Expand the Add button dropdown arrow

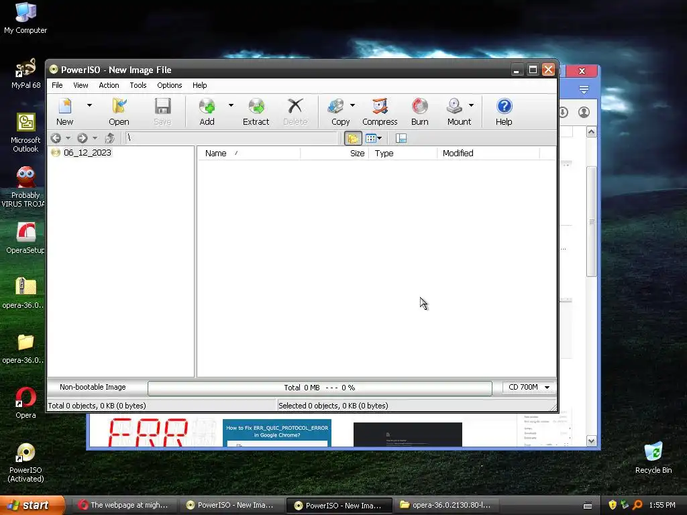(x=231, y=105)
